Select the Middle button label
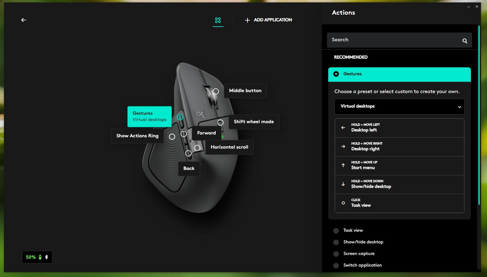 click(x=245, y=91)
